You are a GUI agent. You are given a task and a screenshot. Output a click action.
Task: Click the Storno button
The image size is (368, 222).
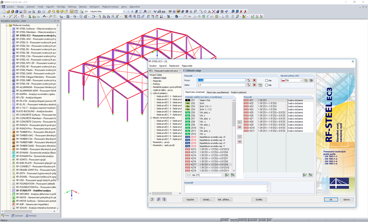point(346,199)
